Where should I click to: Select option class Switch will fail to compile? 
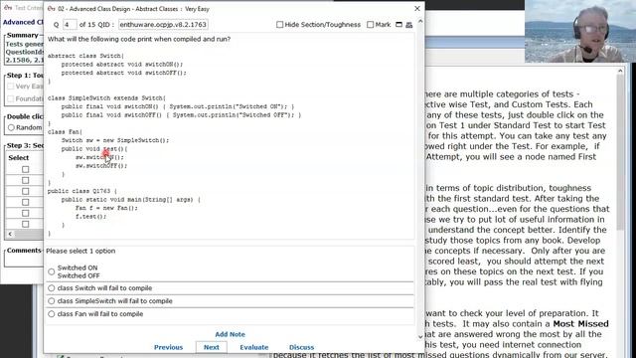51,287
